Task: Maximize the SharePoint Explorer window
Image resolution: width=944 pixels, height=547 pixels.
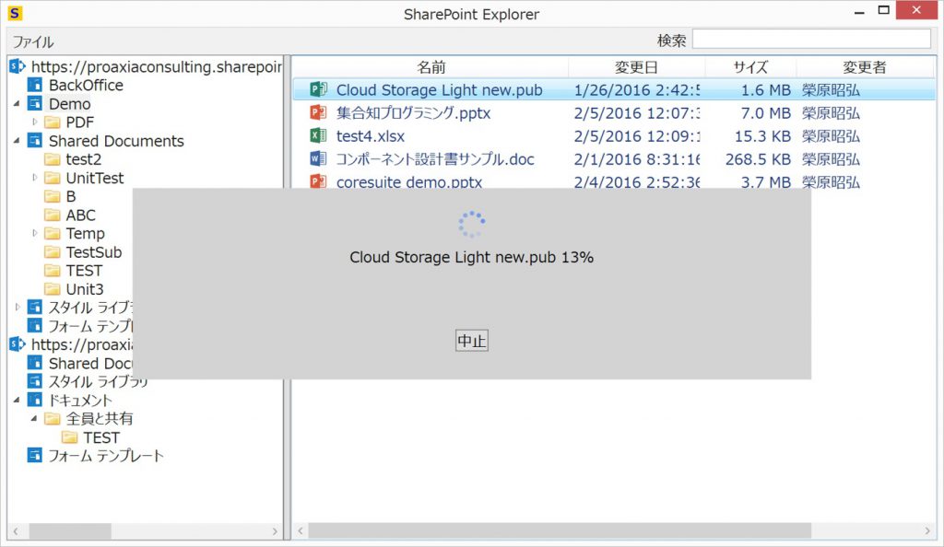Action: [883, 10]
